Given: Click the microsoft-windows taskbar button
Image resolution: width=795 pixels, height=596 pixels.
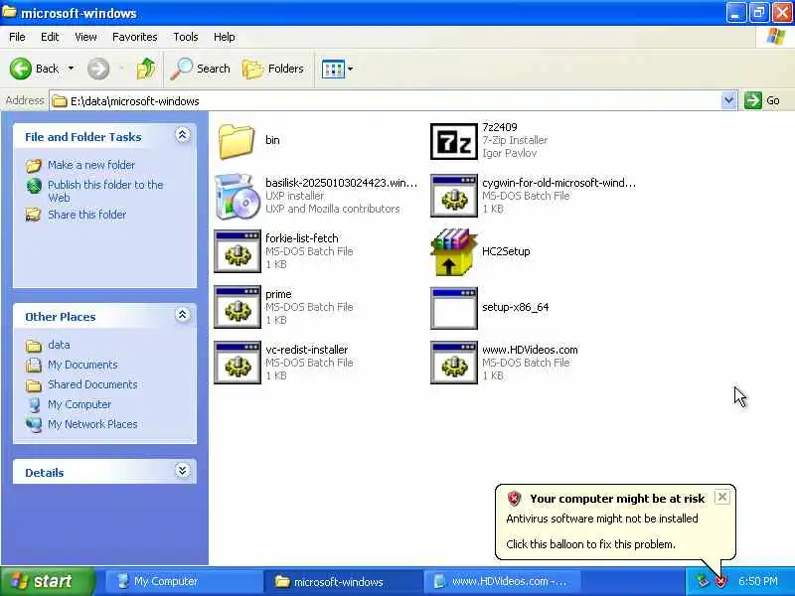Looking at the screenshot, I should (343, 581).
